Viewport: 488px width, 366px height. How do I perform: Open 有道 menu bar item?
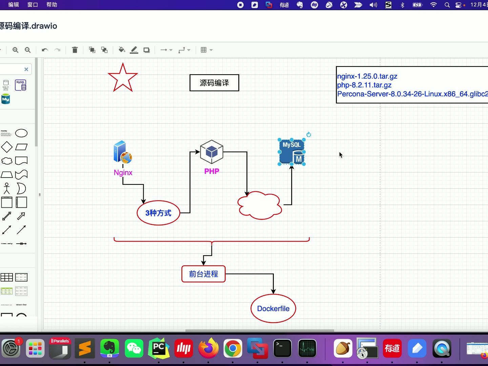pyautogui.click(x=284, y=5)
